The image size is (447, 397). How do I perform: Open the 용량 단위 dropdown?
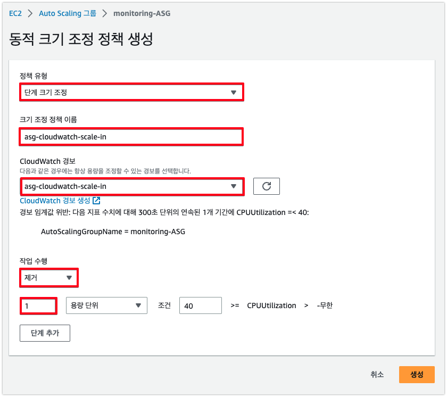click(x=106, y=305)
